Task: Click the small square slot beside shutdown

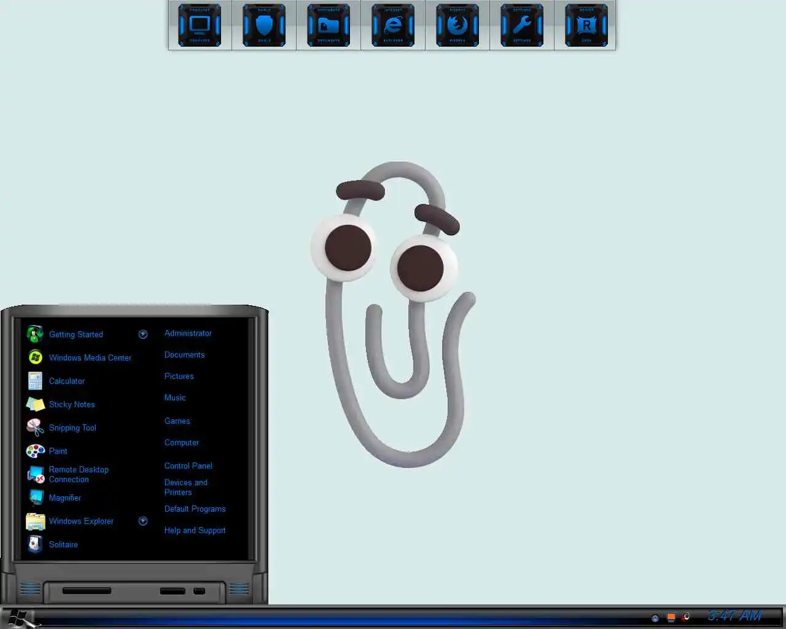Action: click(x=199, y=591)
